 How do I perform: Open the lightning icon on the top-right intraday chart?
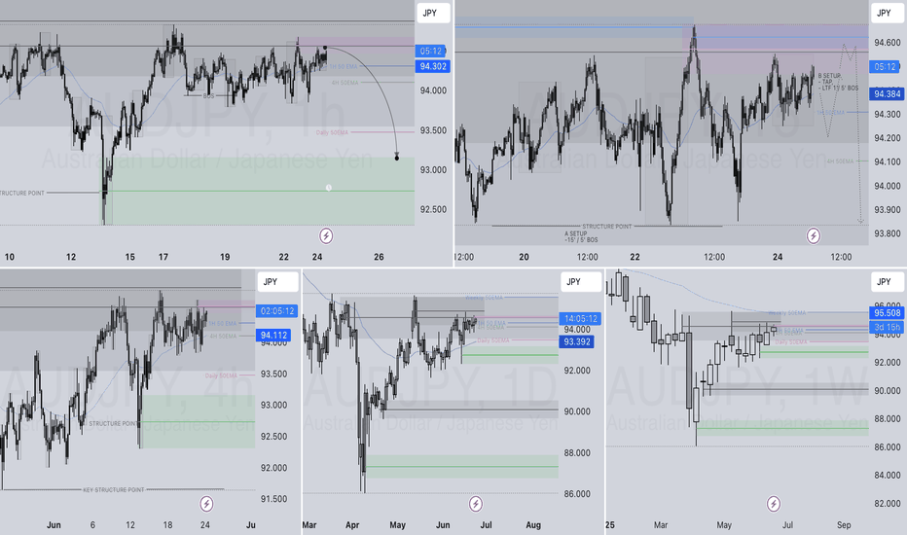814,235
